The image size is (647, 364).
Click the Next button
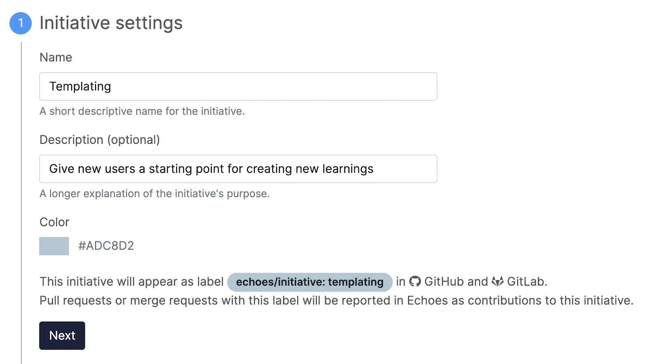coord(62,335)
